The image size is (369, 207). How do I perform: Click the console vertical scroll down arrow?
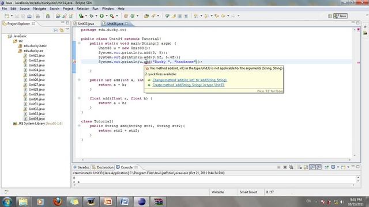point(358,181)
